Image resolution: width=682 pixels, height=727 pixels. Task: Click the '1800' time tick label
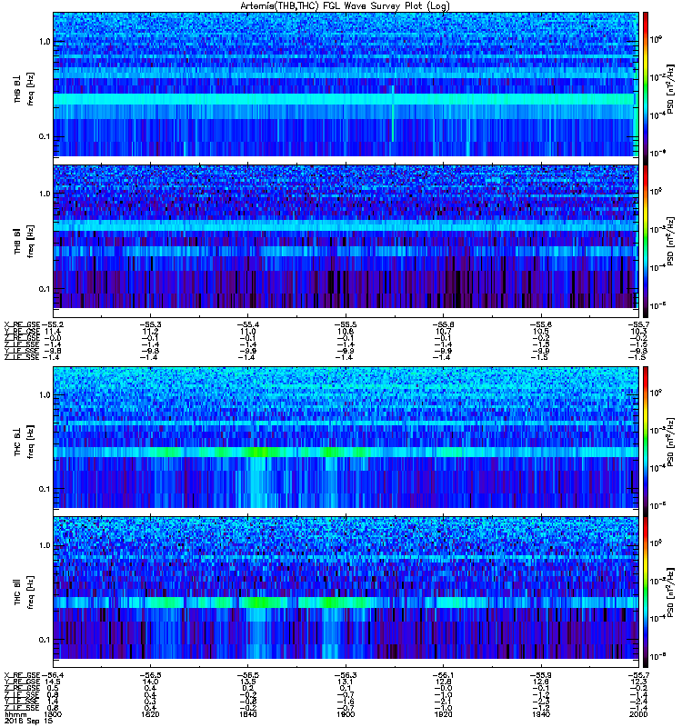[x=53, y=714]
